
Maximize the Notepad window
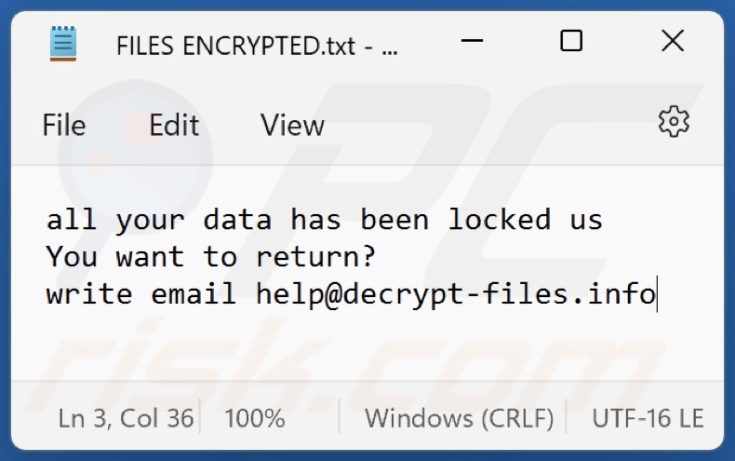[571, 41]
